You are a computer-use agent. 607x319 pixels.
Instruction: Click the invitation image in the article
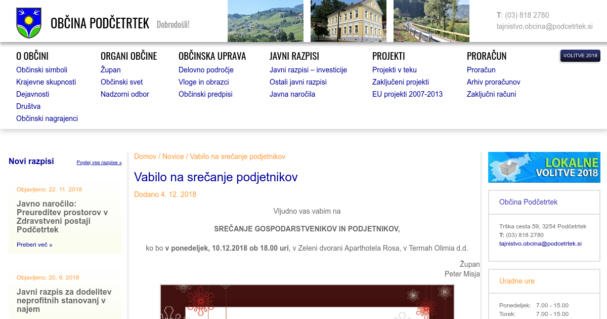coord(307,302)
